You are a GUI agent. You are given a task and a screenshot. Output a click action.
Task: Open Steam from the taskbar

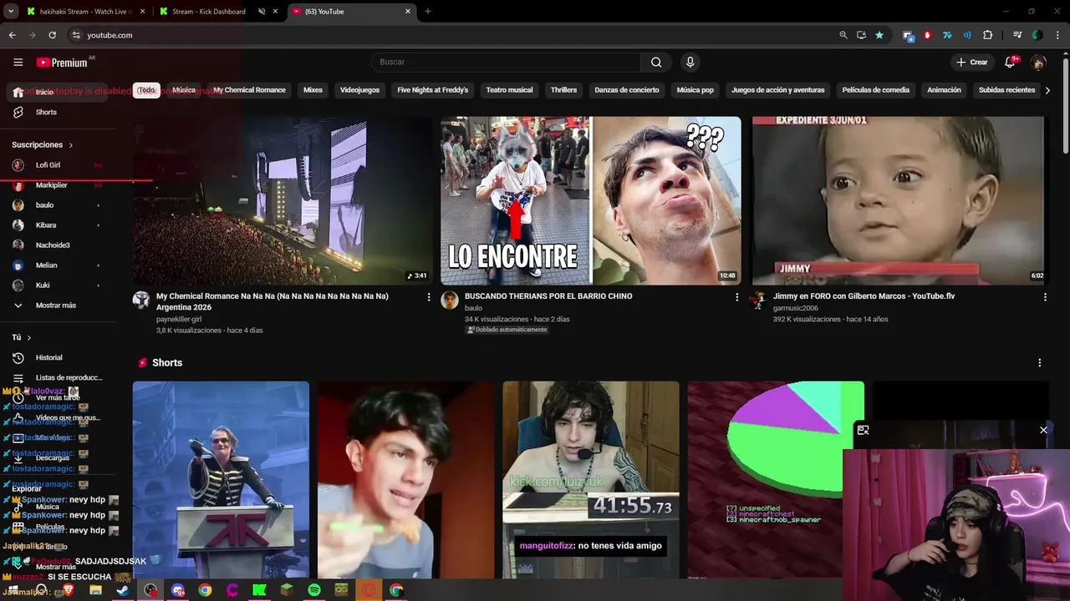click(x=123, y=590)
